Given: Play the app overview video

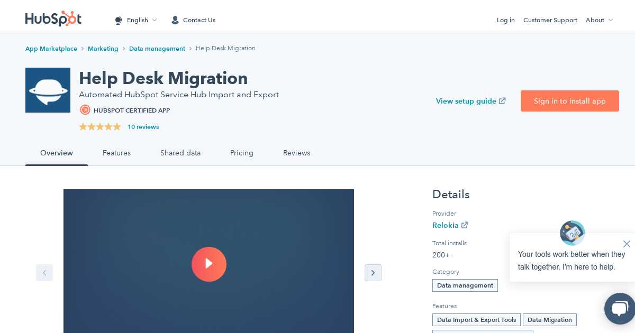Looking at the screenshot, I should pyautogui.click(x=209, y=264).
